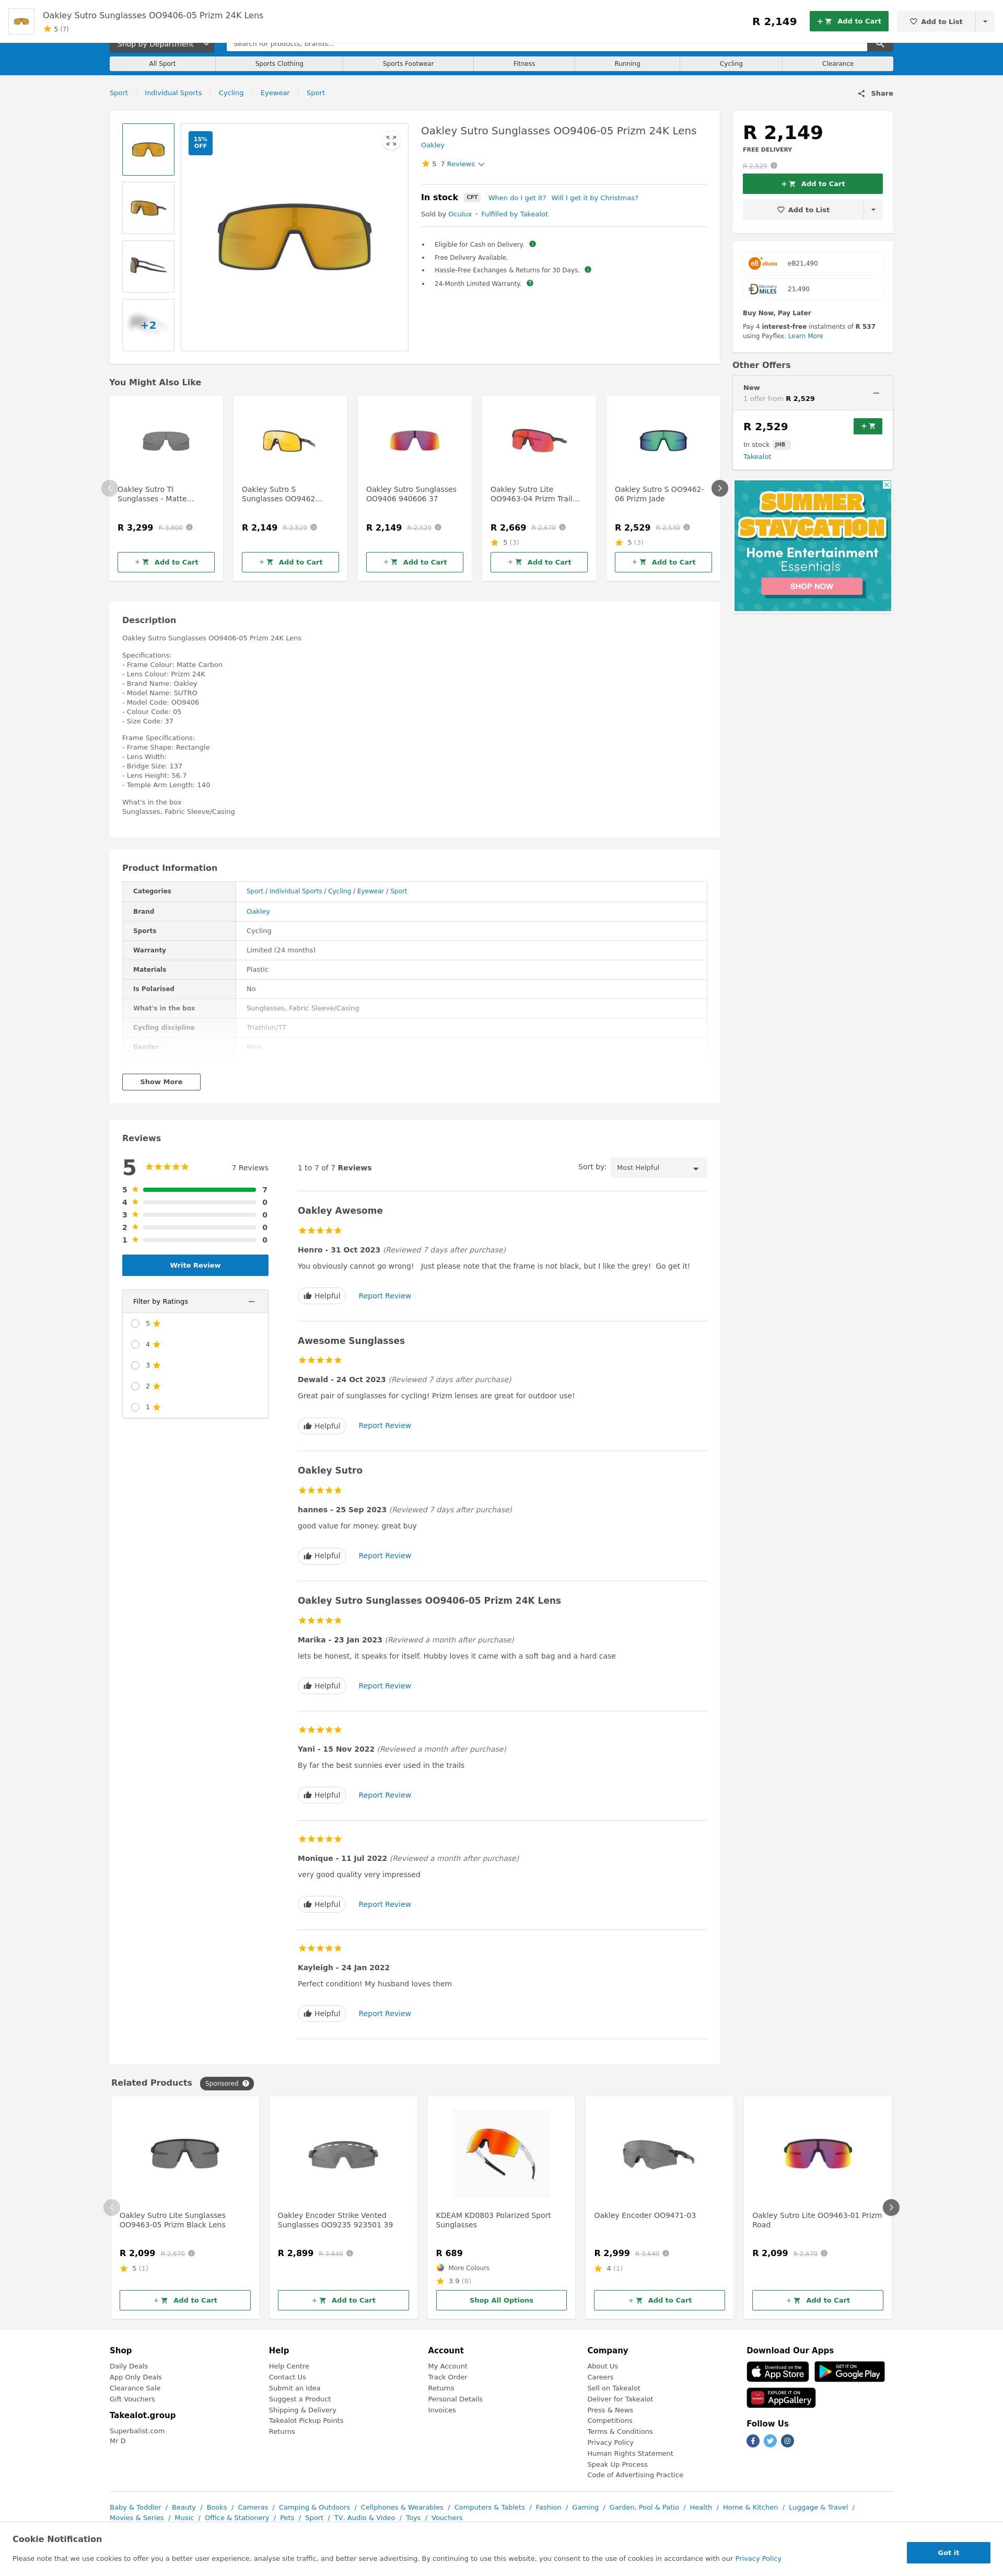Click the 4-star rating bar in Reviews
Screen dimensions: 1003x2576
click(x=200, y=1202)
